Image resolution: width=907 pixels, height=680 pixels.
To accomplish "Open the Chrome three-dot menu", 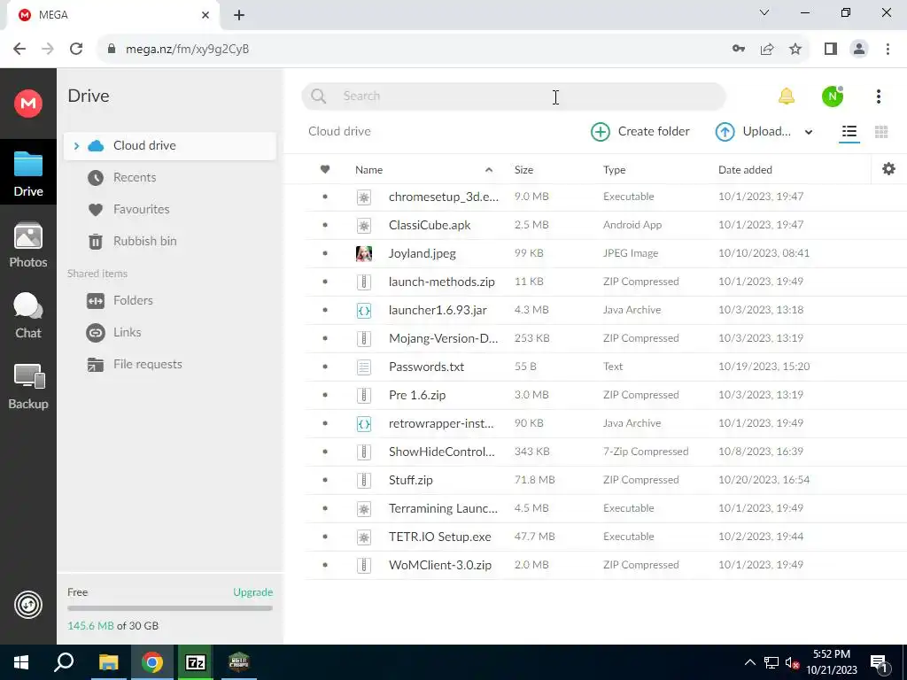I will click(888, 50).
